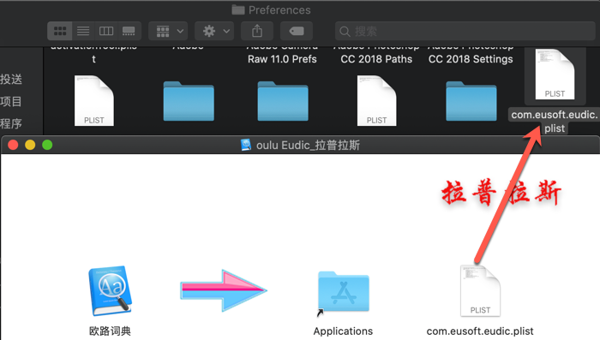Click the 欧路词典 app icon

point(111,290)
